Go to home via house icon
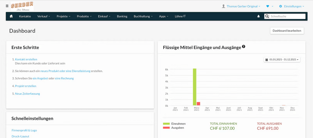 pos(11,16)
